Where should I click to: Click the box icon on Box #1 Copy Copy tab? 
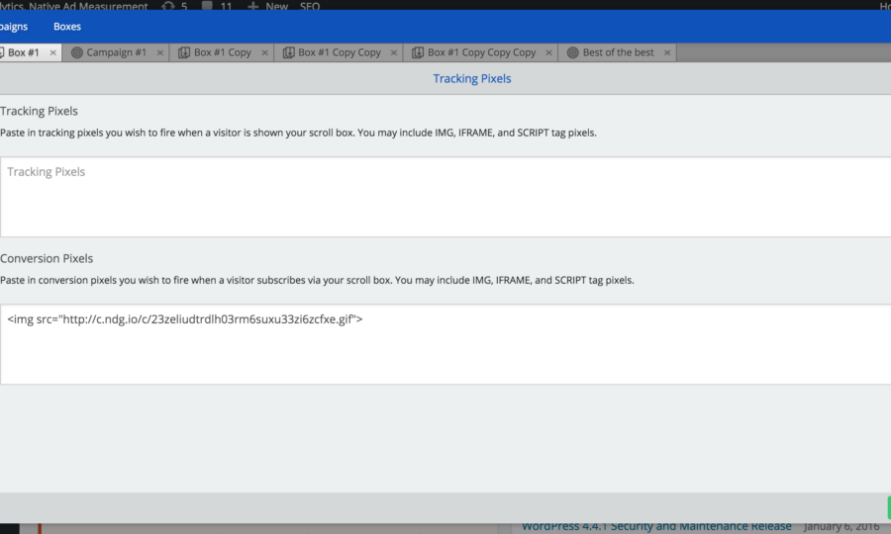click(x=288, y=52)
